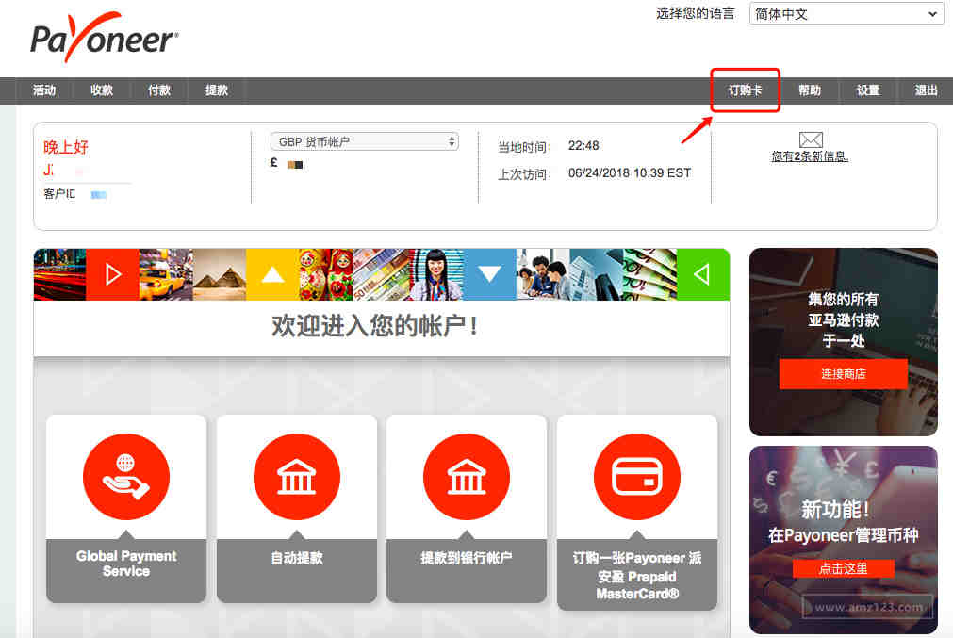Click the 上次访问 label
This screenshot has width=953, height=638.
point(524,174)
